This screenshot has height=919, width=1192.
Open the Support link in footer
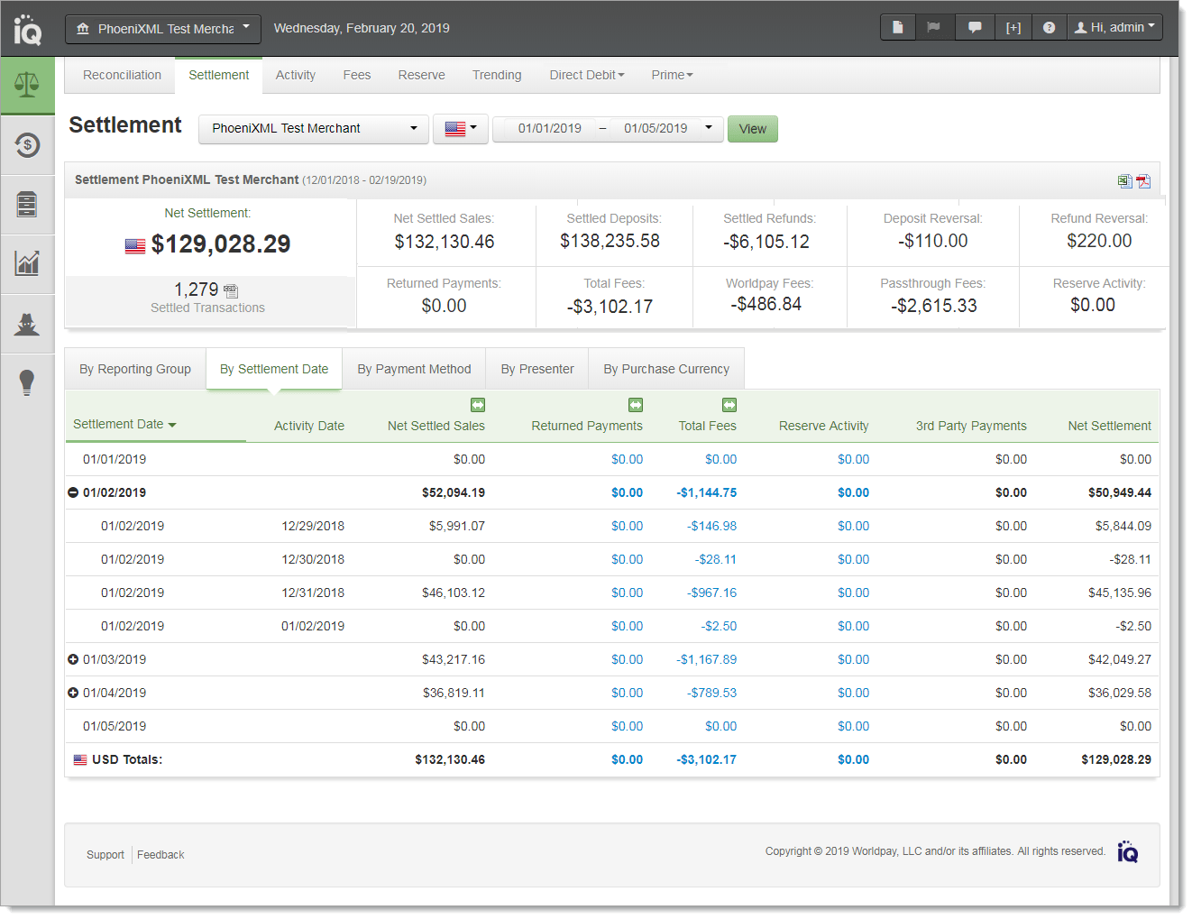(x=105, y=855)
